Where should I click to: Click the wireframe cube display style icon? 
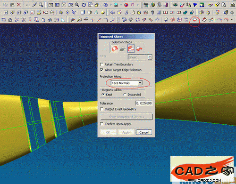click(106, 5)
